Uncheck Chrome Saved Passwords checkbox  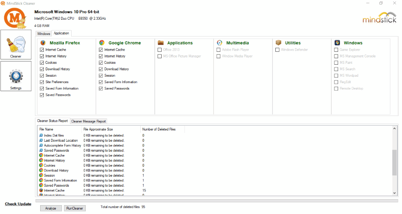point(101,89)
